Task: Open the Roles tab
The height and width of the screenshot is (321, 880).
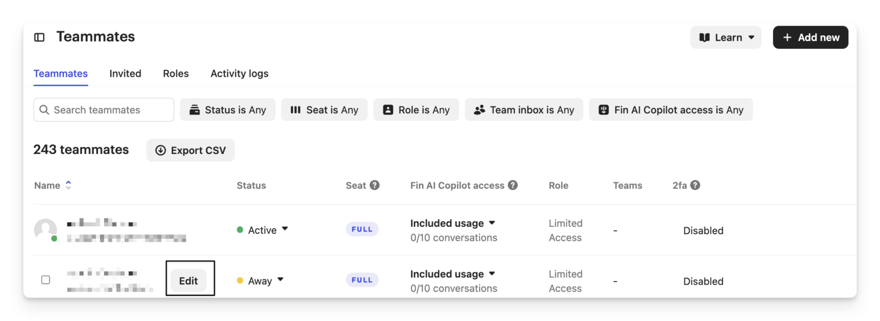Action: (x=176, y=73)
